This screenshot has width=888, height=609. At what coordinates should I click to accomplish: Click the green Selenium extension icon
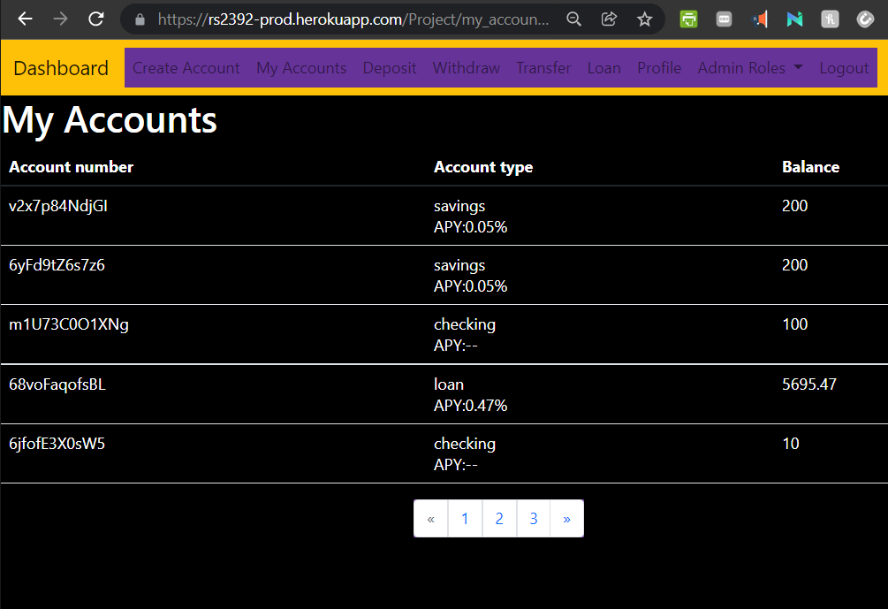pyautogui.click(x=688, y=19)
